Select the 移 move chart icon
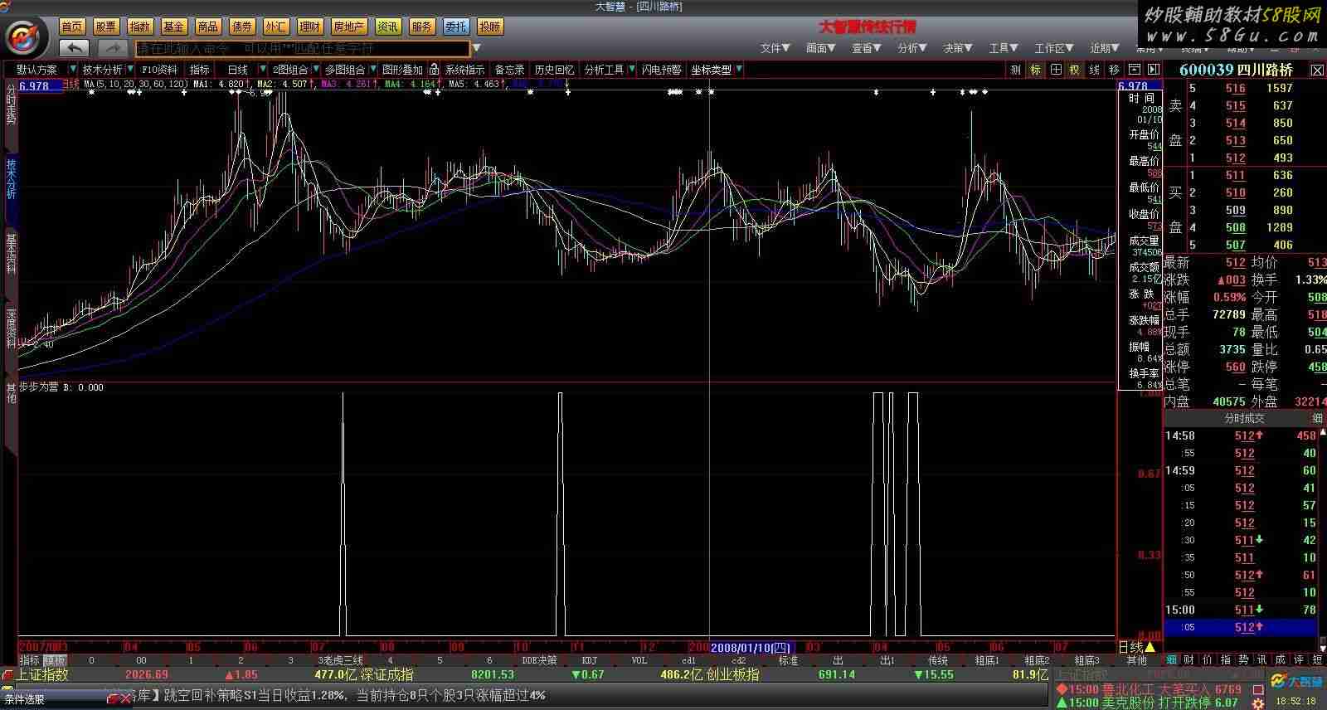The image size is (1327, 710). point(1115,70)
